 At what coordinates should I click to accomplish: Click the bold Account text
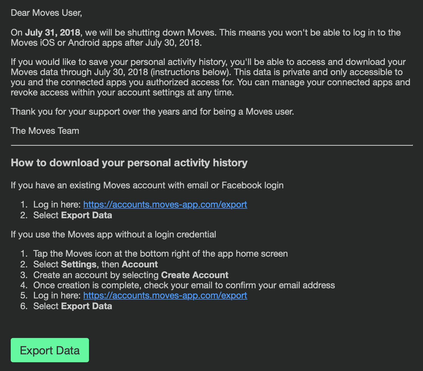coord(139,264)
